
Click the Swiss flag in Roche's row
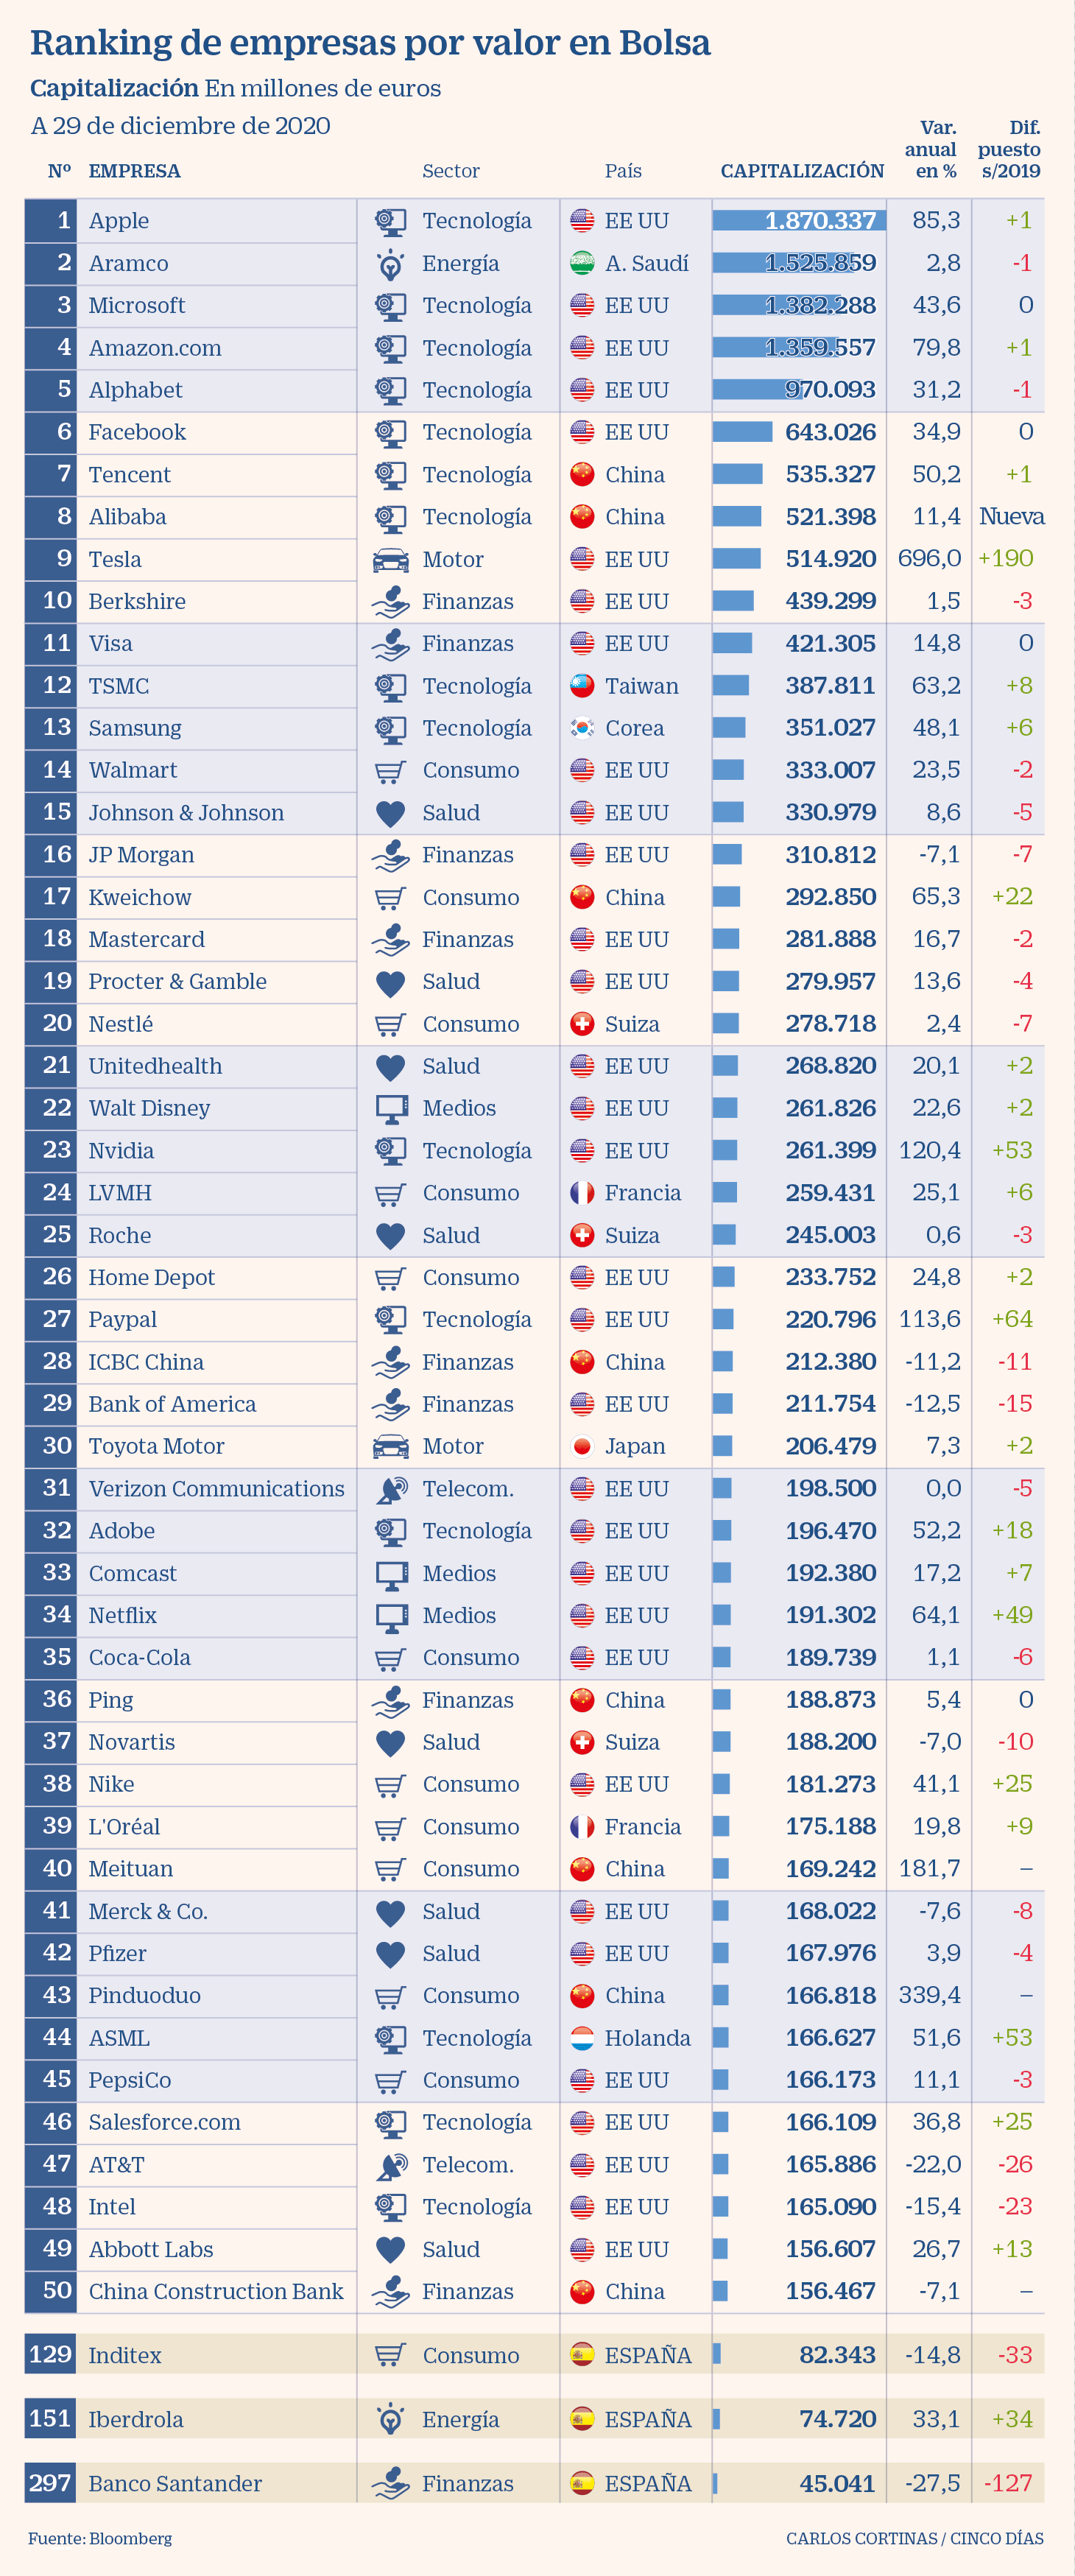point(582,1235)
